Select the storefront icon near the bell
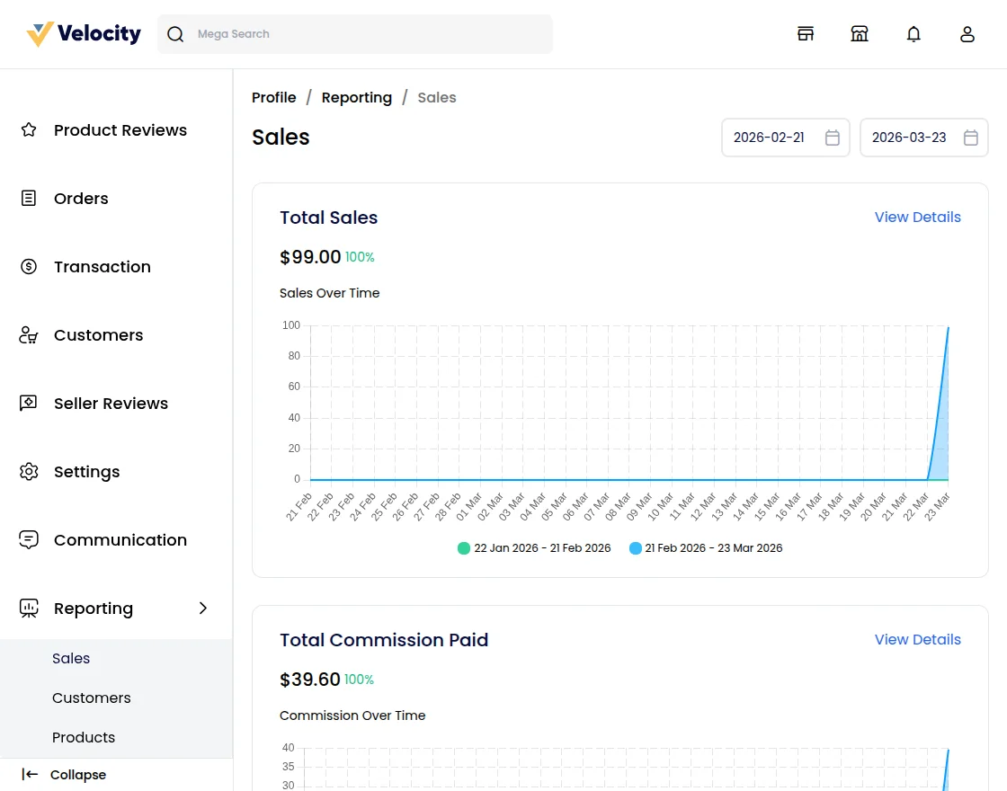 tap(860, 33)
